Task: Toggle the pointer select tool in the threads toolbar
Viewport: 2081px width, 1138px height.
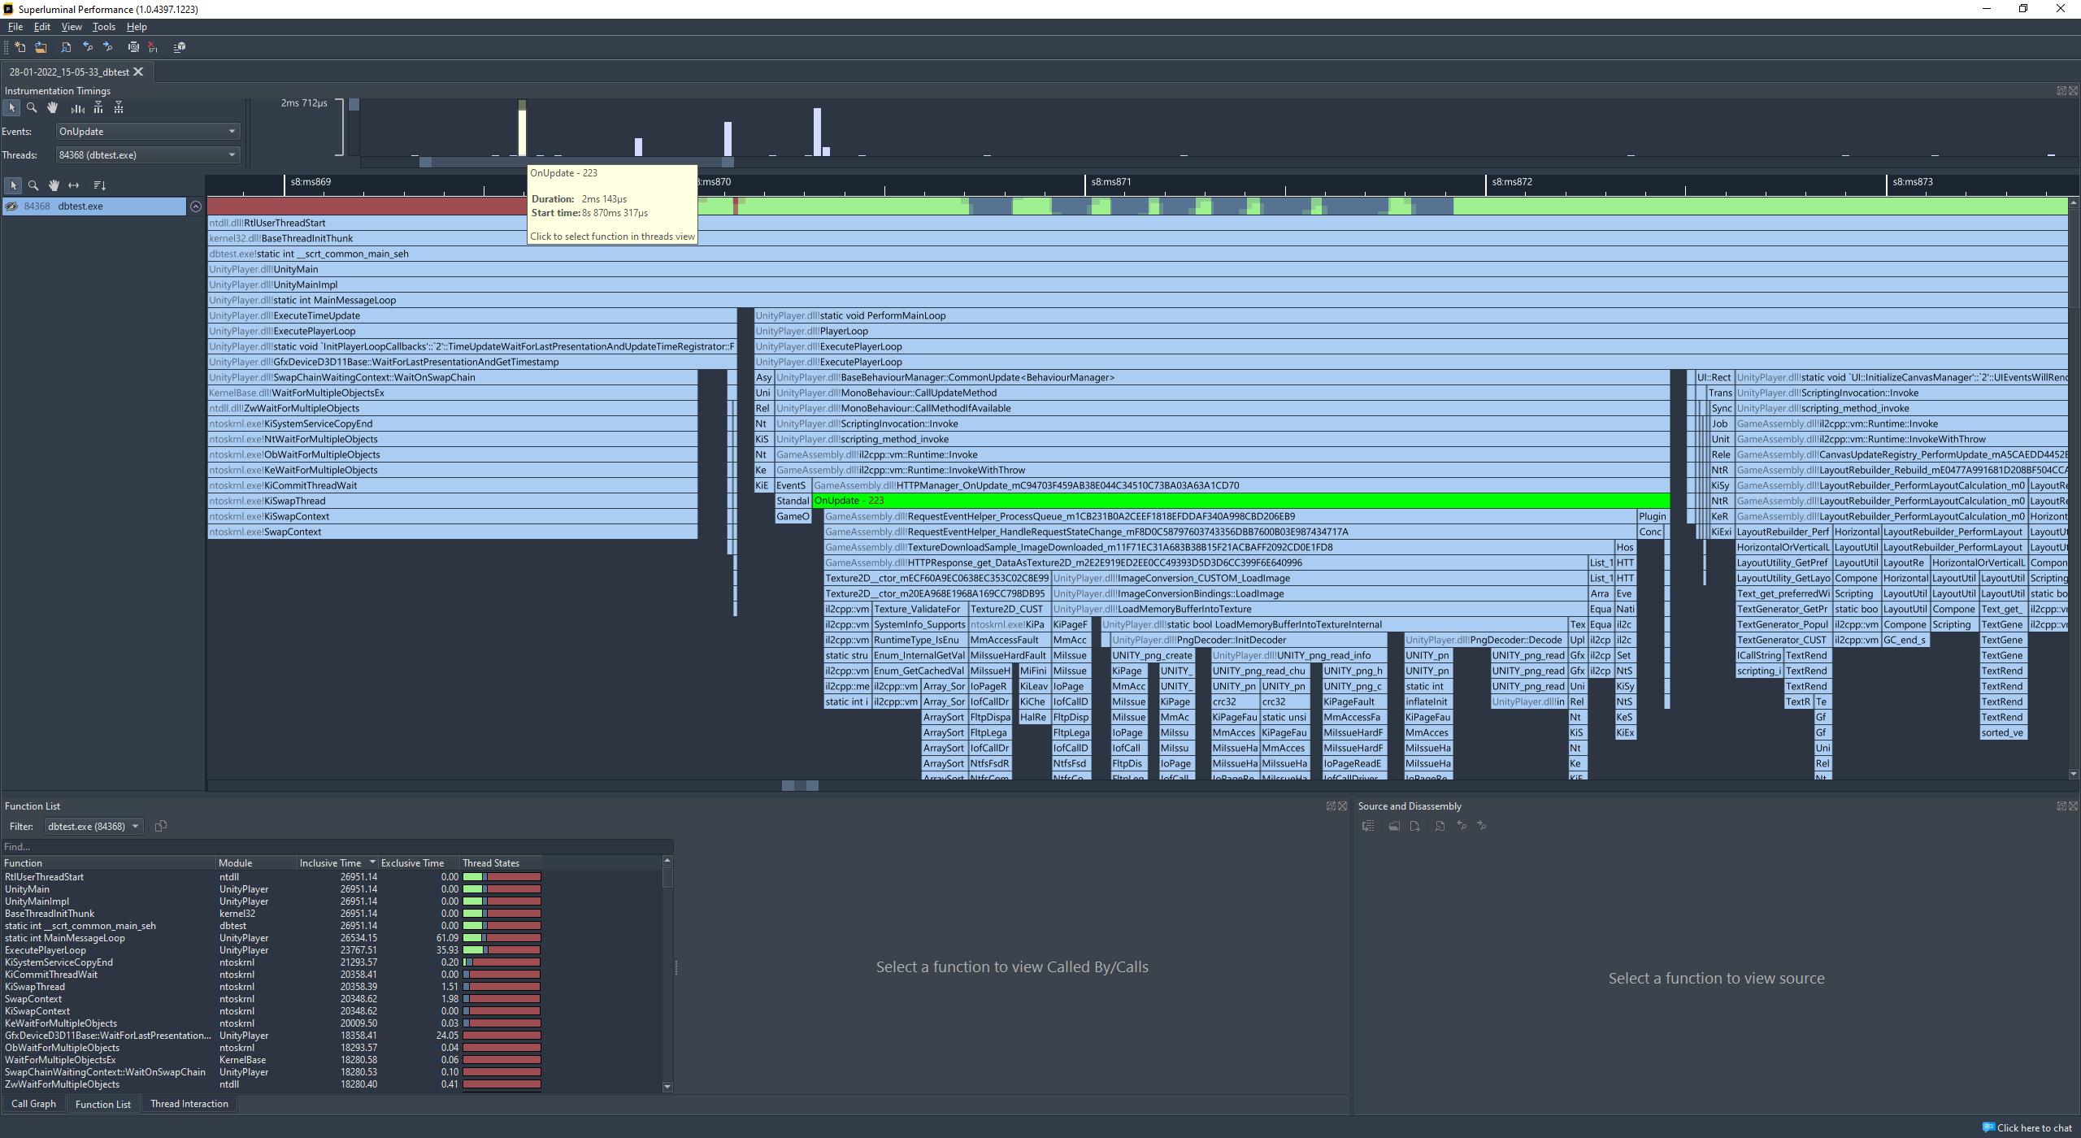Action: pyautogui.click(x=13, y=185)
